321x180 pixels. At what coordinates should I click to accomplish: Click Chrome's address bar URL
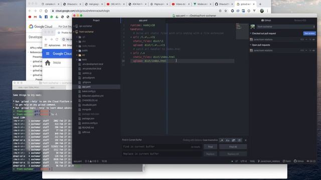tap(82, 11)
